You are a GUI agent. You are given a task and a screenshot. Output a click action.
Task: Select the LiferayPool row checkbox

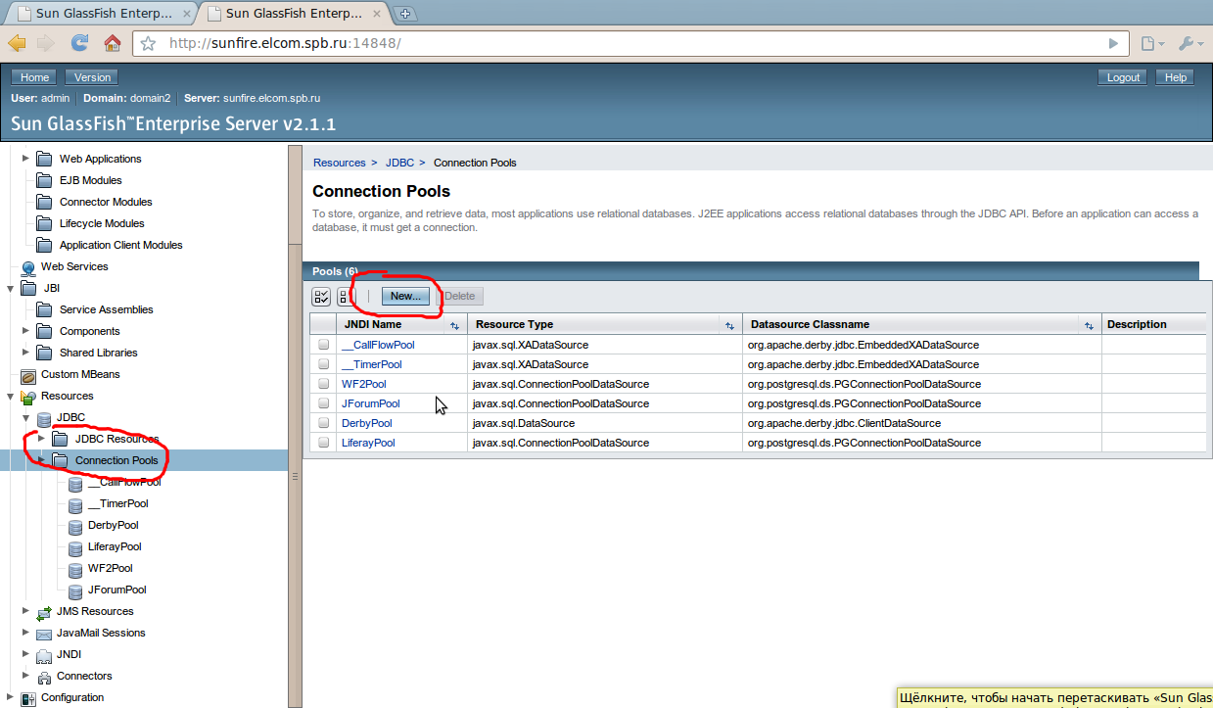(324, 443)
